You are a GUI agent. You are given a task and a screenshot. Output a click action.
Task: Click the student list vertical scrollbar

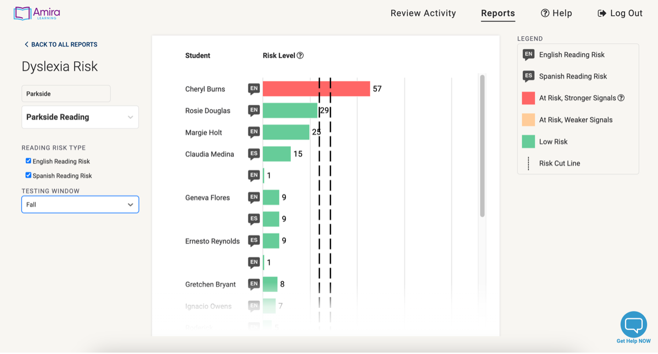(482, 146)
